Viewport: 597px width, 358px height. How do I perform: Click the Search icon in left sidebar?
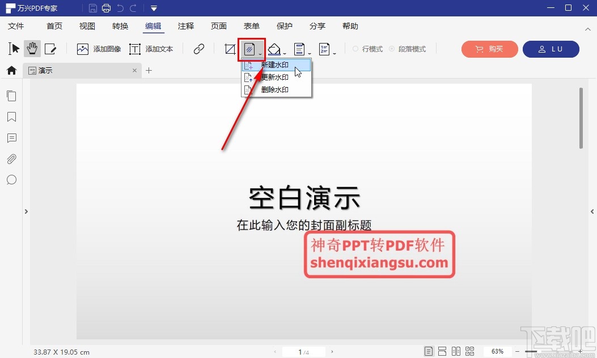pos(11,180)
